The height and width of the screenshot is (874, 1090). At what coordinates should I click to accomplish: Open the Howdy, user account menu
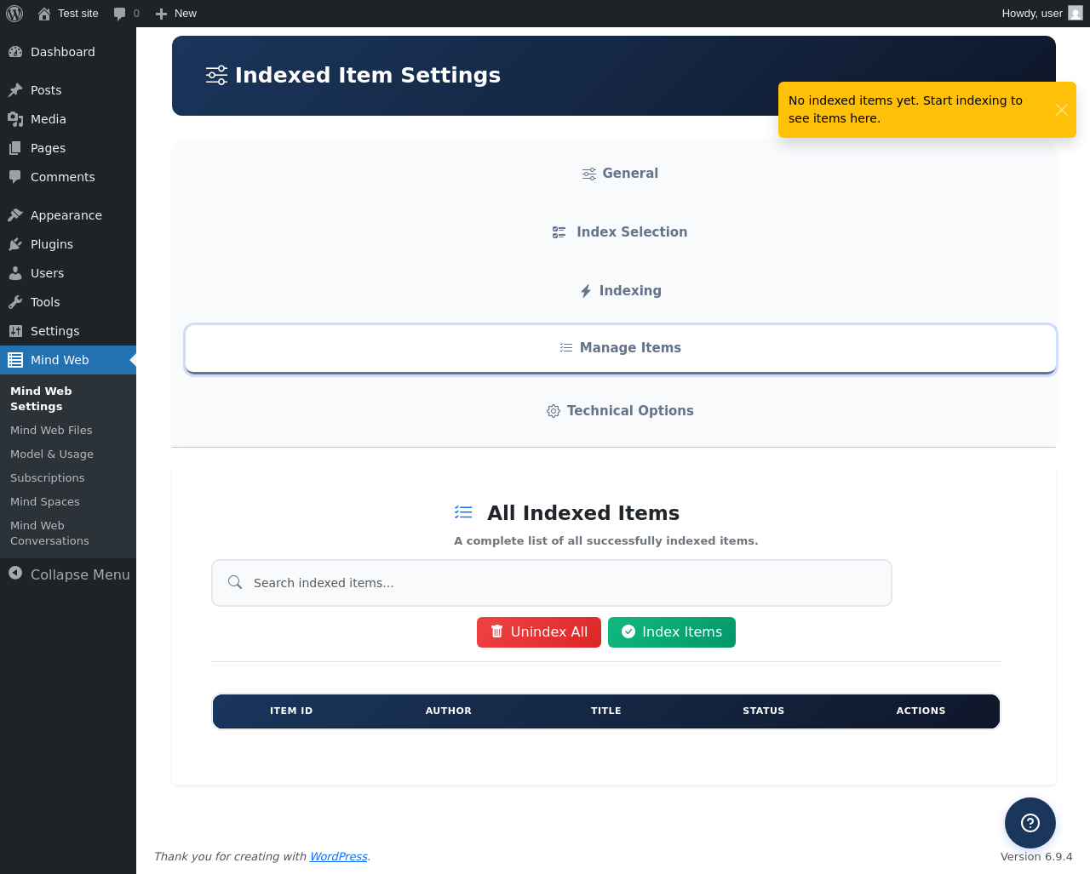pyautogui.click(x=1042, y=14)
